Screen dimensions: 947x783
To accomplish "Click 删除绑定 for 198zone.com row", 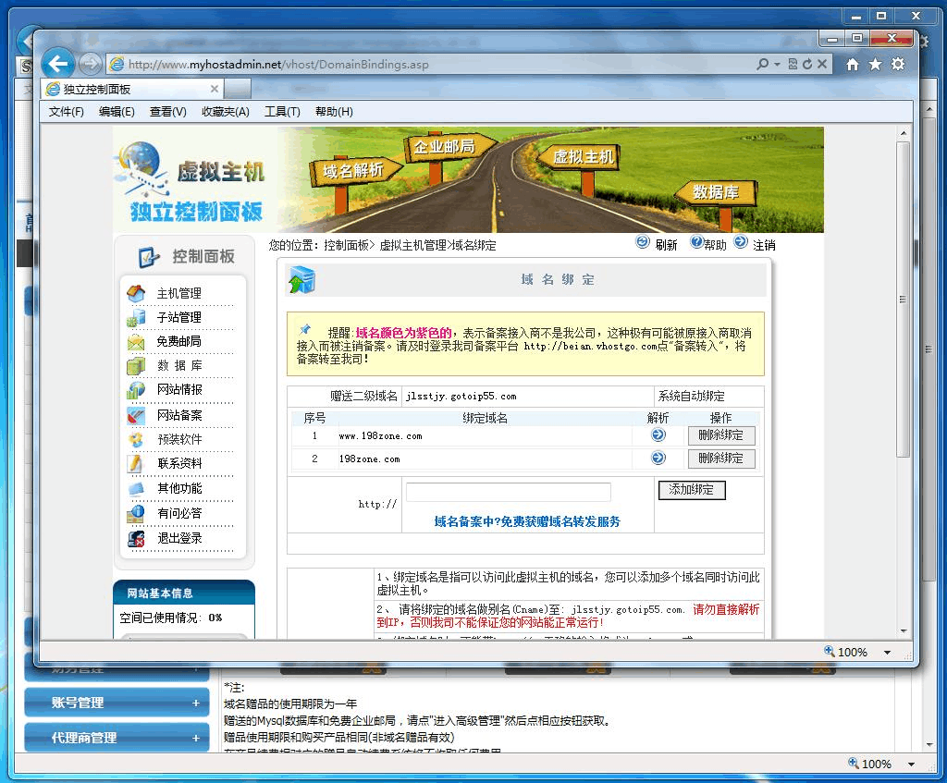I will (720, 459).
